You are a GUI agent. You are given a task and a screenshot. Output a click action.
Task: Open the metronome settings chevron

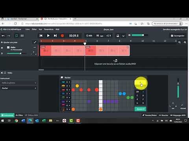pos(123,36)
